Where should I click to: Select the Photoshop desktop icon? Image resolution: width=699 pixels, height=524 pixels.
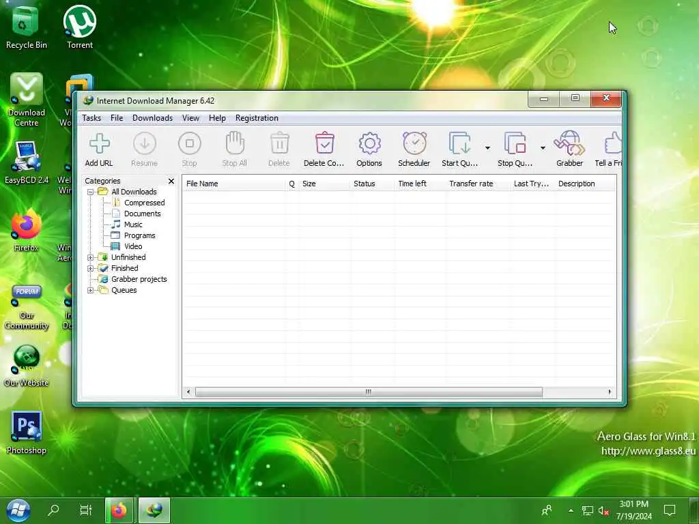(x=27, y=432)
